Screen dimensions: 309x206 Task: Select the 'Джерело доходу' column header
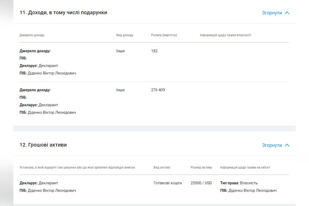point(32,35)
